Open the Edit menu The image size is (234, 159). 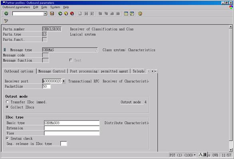point(36,7)
